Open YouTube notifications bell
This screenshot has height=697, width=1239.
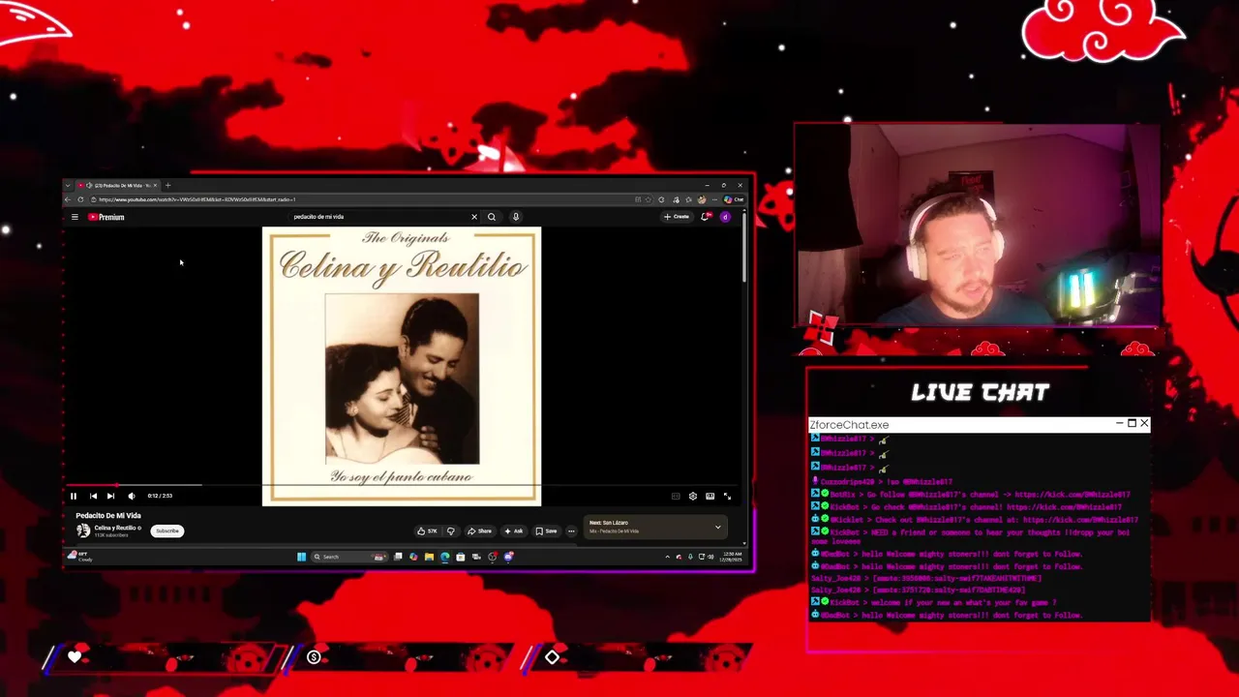705,217
